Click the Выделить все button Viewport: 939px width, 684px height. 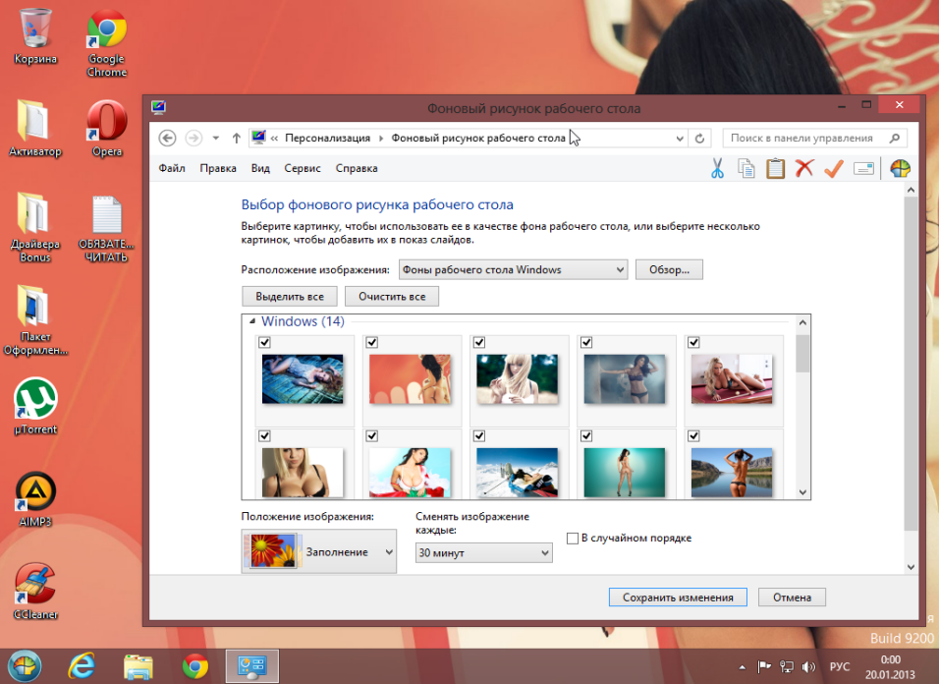tap(290, 297)
